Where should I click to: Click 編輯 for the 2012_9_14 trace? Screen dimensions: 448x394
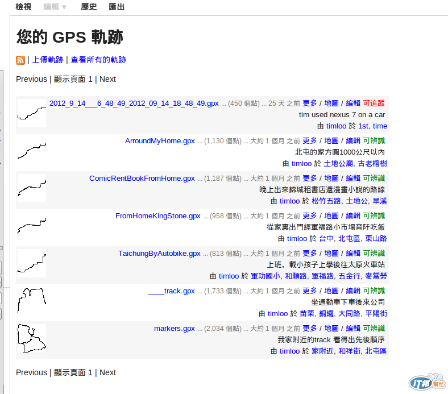[353, 103]
